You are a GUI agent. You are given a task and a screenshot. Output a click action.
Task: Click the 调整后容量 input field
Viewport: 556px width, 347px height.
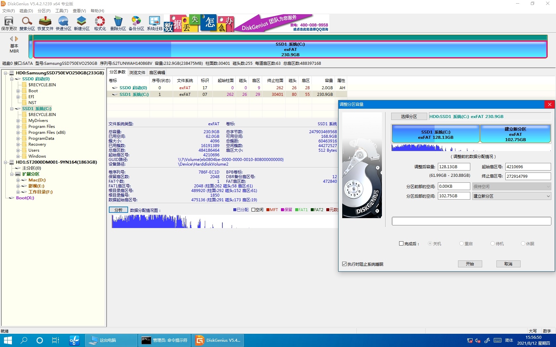[454, 167]
